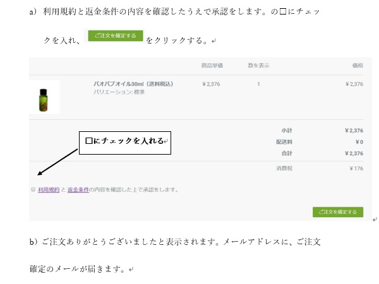This screenshot has height=284, width=379.
Task: Check the terms agreement checkbox
Action: pyautogui.click(x=33, y=189)
